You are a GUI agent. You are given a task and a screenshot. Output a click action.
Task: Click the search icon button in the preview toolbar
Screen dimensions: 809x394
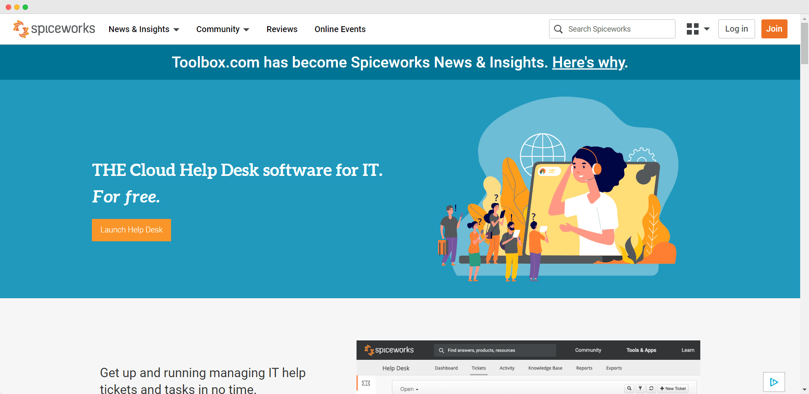pos(629,389)
